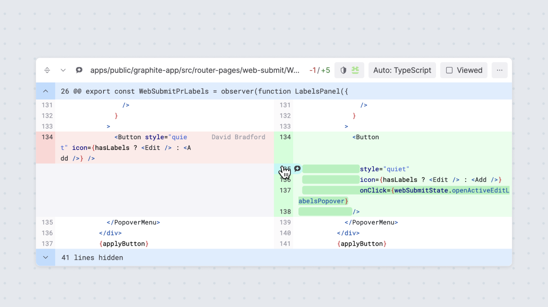Viewport: 548px width, 307px height.
Task: Check the Viewed checkbox
Action: pos(449,70)
